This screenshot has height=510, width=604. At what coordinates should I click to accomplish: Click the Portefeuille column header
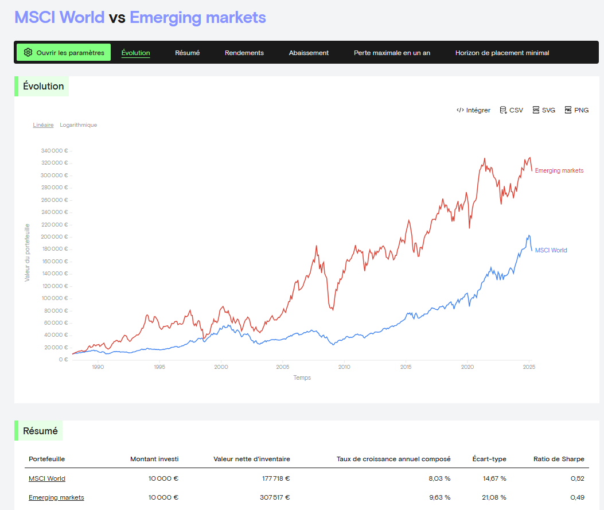(x=46, y=459)
